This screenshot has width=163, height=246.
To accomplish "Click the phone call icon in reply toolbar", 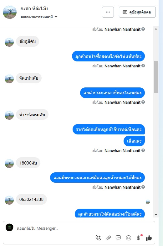I will pos(98,238).
